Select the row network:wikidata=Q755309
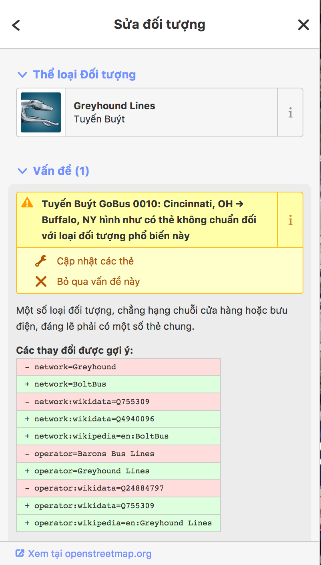This screenshot has width=321, height=565. (x=118, y=402)
